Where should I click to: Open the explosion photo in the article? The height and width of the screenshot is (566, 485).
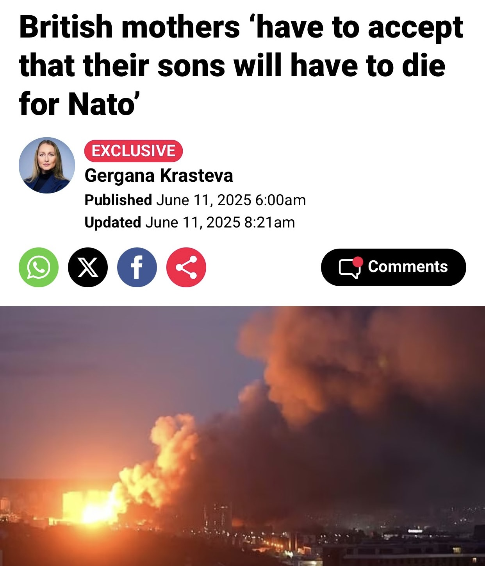coord(242,436)
